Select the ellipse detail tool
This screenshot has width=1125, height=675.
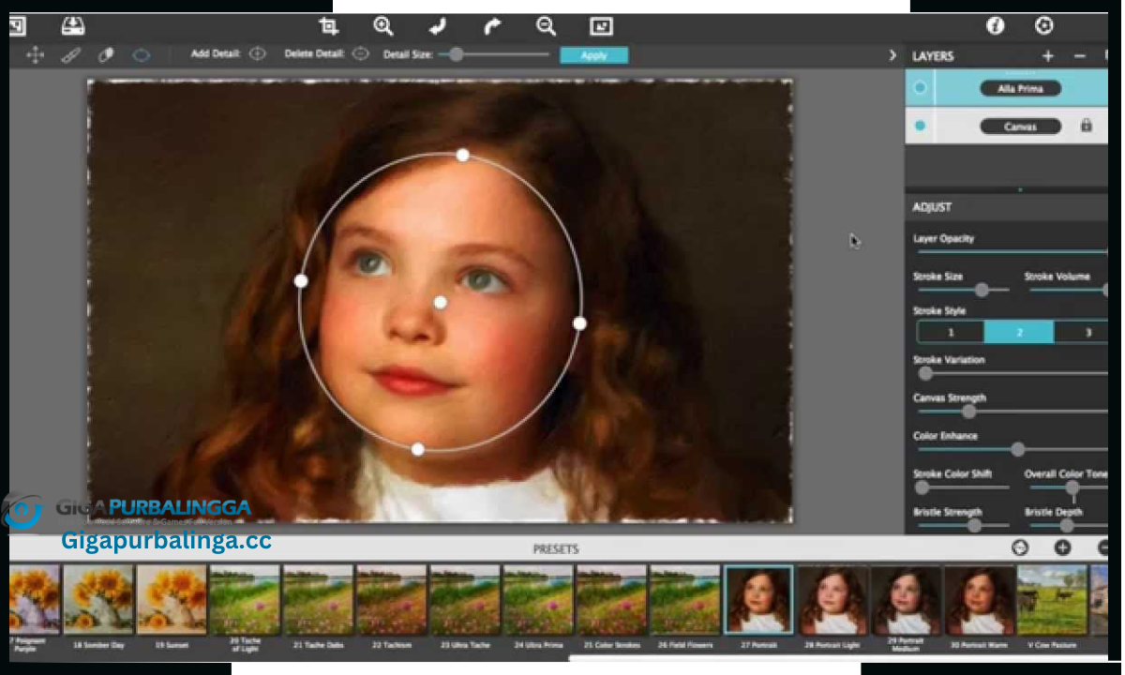point(141,55)
